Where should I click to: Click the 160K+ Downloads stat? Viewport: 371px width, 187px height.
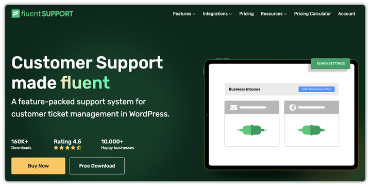21,144
